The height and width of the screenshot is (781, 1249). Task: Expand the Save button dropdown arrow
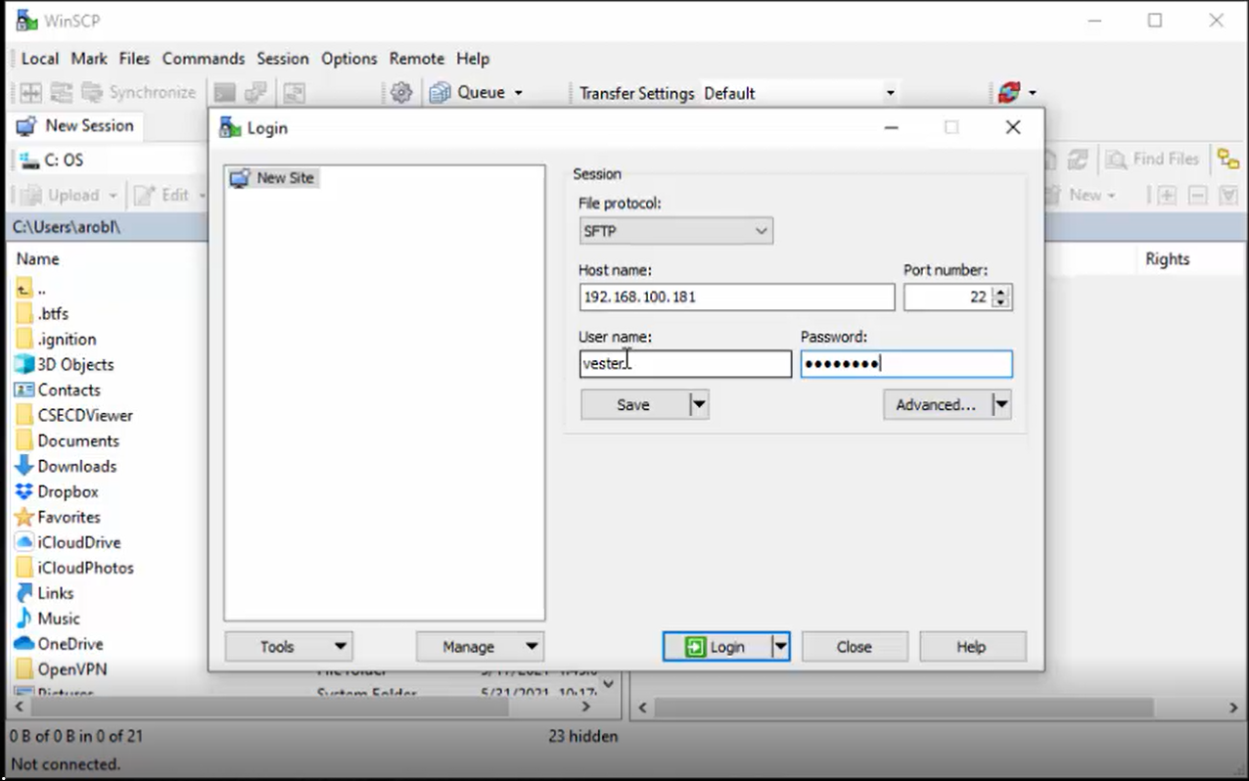pos(699,404)
